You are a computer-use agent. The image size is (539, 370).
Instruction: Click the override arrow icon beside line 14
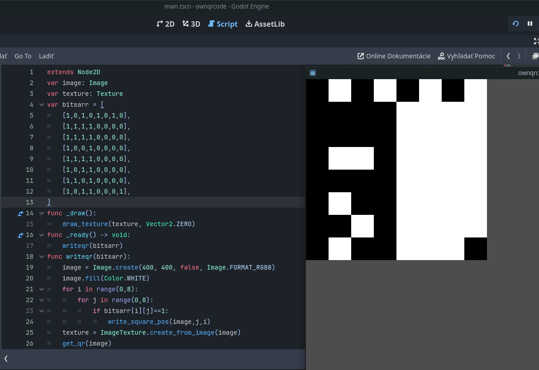pos(20,213)
